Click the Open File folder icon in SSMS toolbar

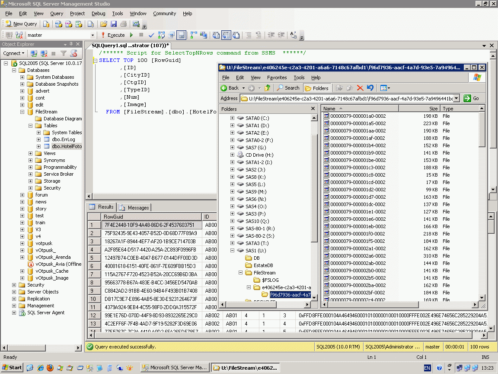(104, 24)
